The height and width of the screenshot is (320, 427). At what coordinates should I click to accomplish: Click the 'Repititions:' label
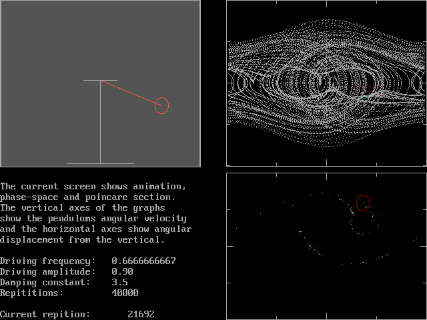[x=31, y=293]
